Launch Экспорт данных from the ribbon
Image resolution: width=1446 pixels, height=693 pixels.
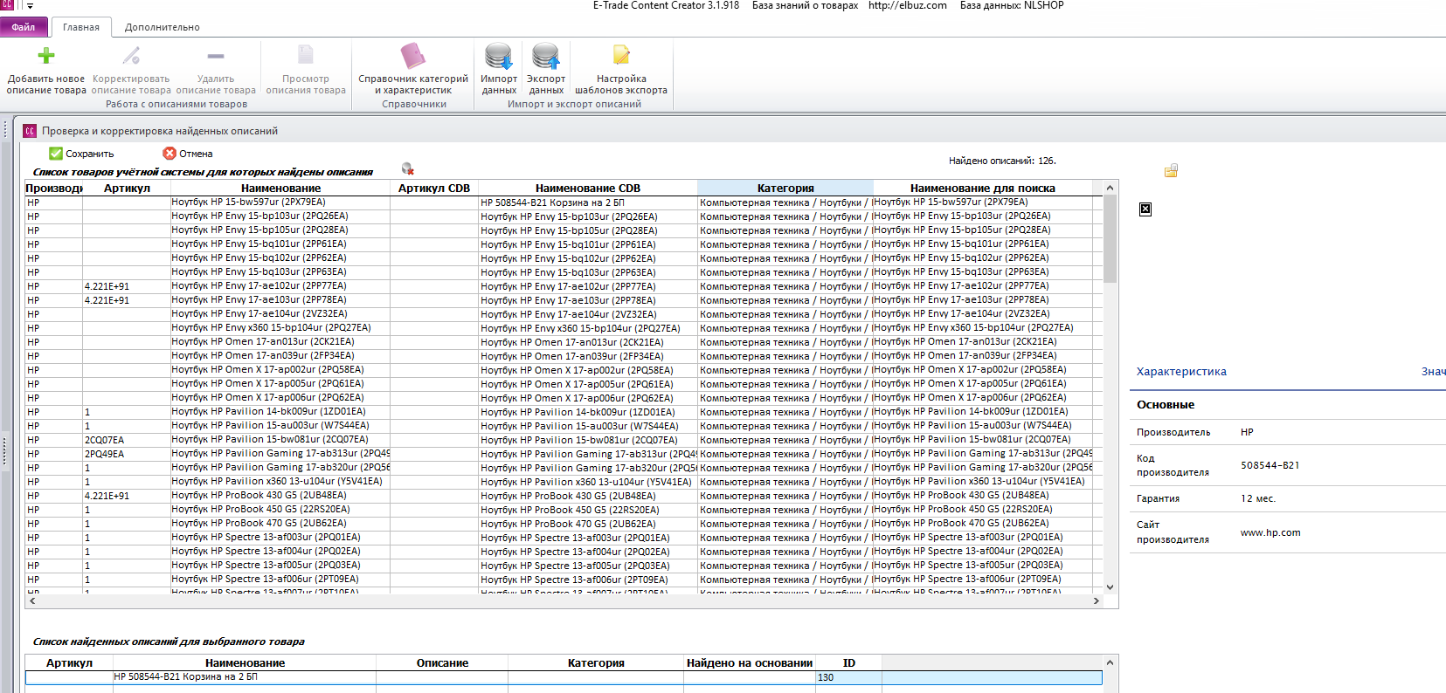(546, 68)
